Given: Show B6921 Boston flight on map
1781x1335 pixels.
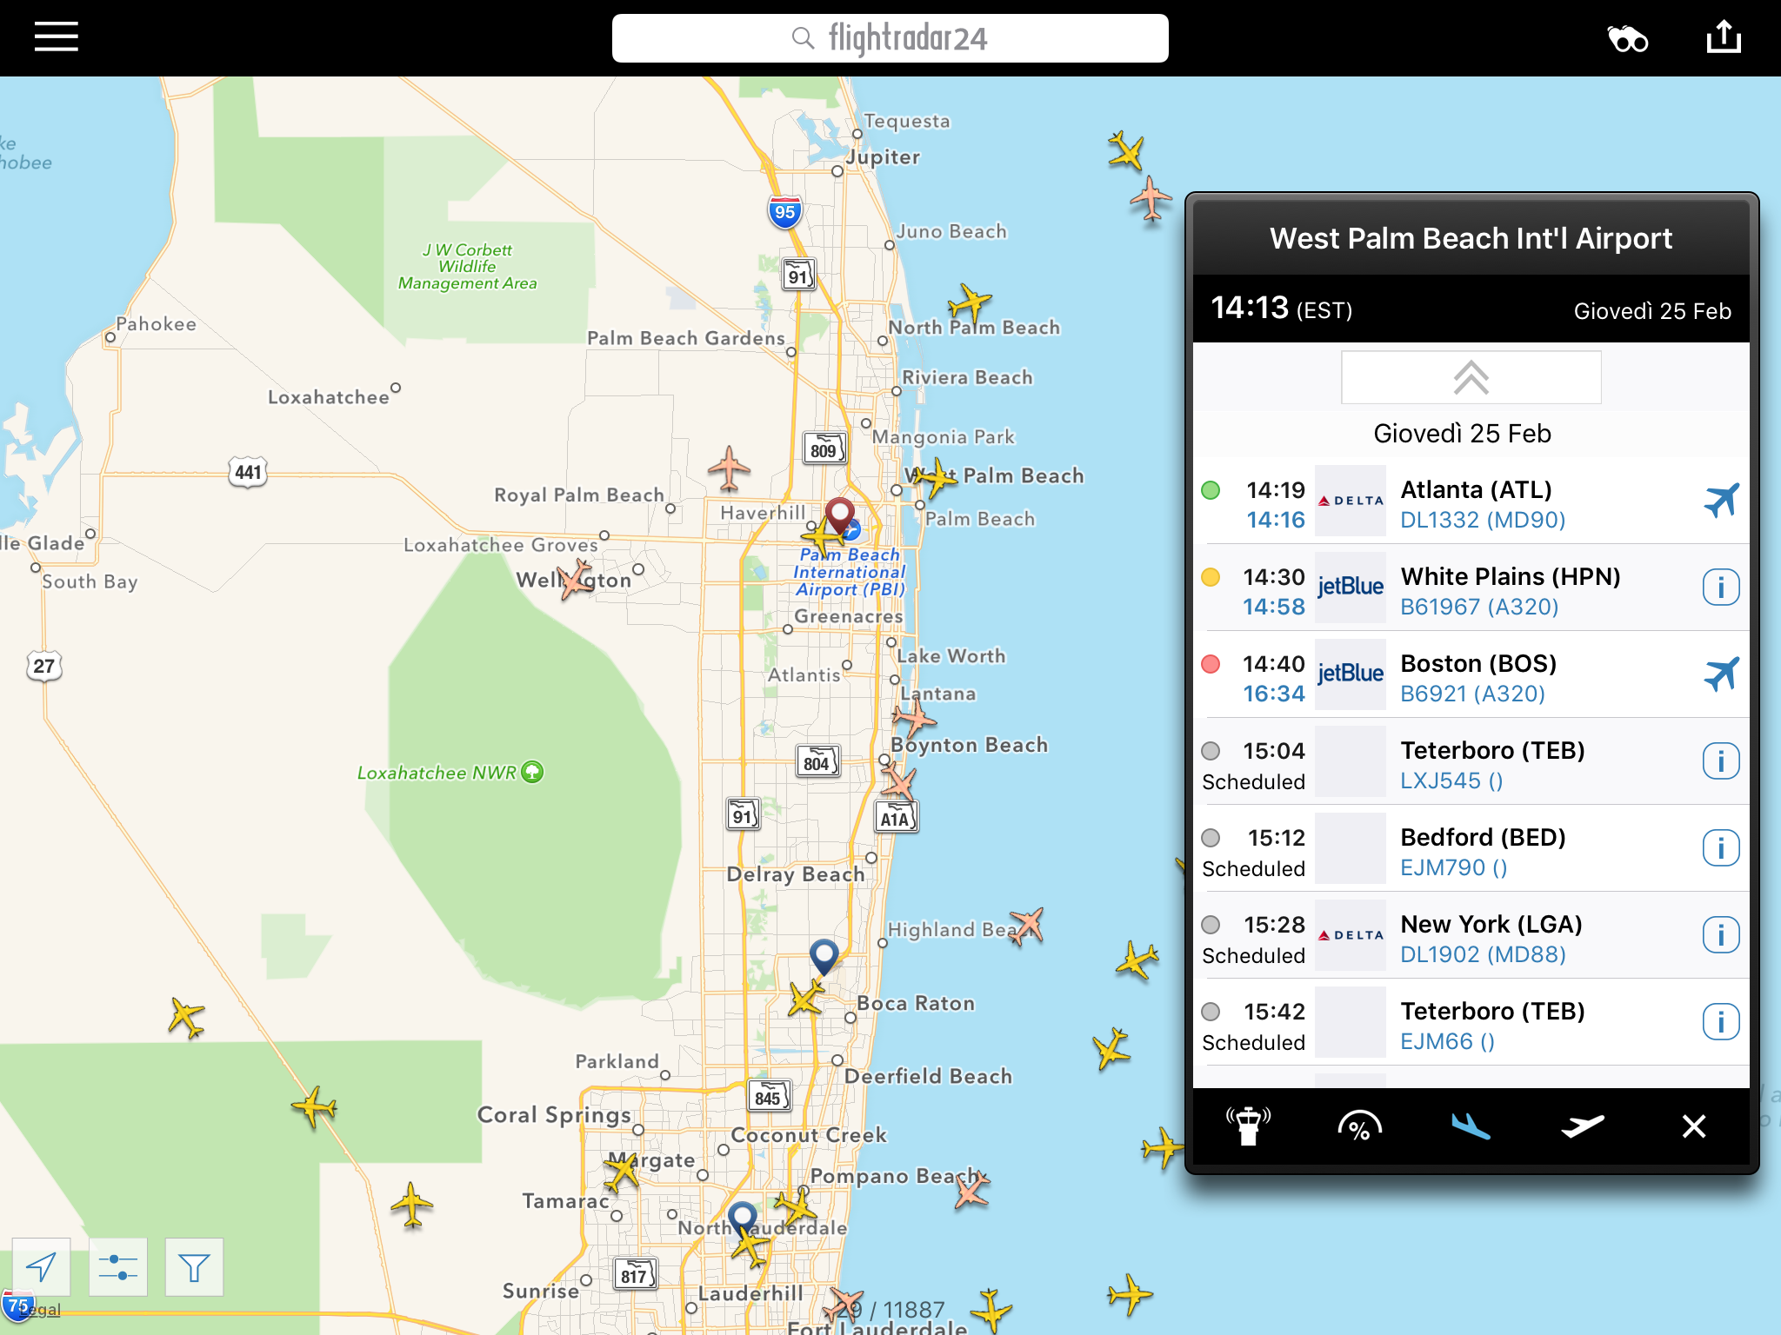Looking at the screenshot, I should point(1720,675).
